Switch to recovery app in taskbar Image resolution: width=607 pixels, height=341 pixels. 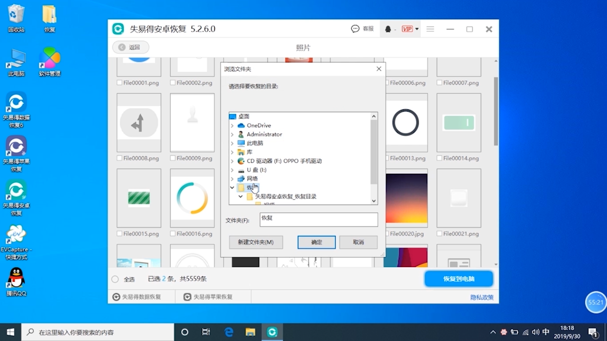click(272, 332)
